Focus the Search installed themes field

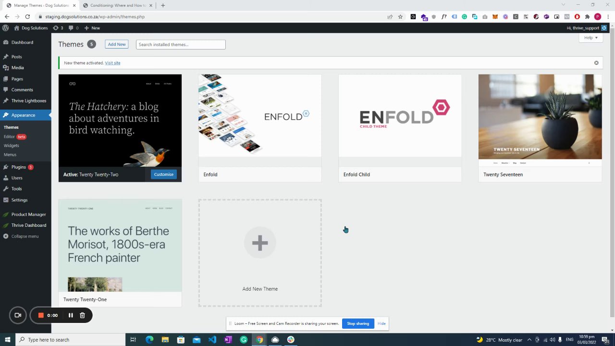point(181,44)
